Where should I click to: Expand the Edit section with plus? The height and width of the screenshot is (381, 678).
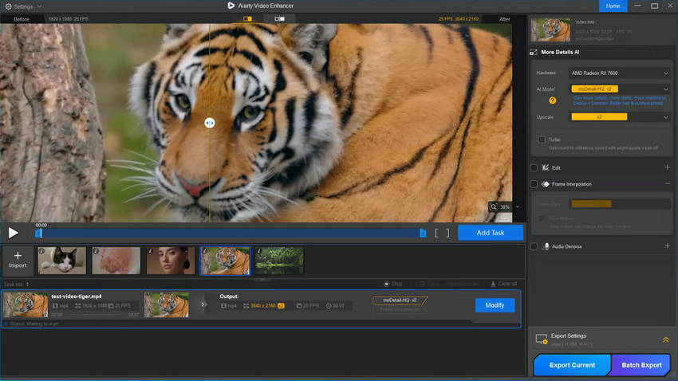(667, 167)
